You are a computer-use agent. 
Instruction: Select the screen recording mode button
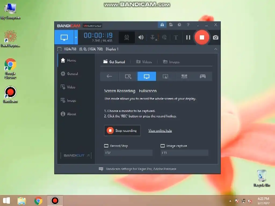click(64, 37)
